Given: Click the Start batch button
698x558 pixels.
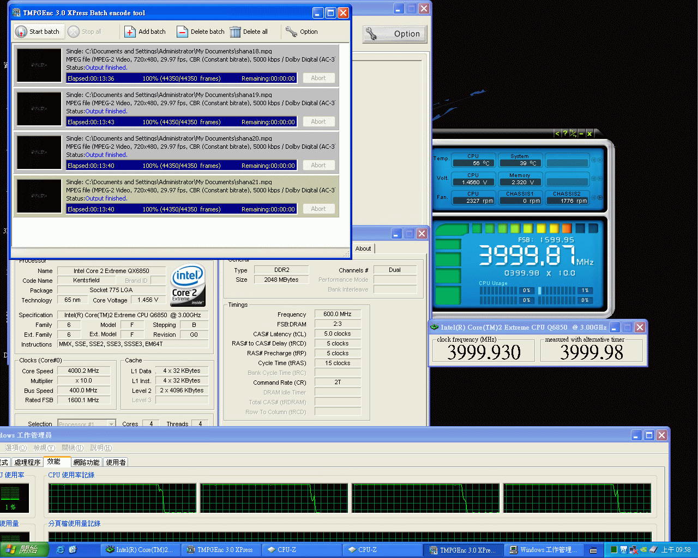Looking at the screenshot, I should point(38,32).
